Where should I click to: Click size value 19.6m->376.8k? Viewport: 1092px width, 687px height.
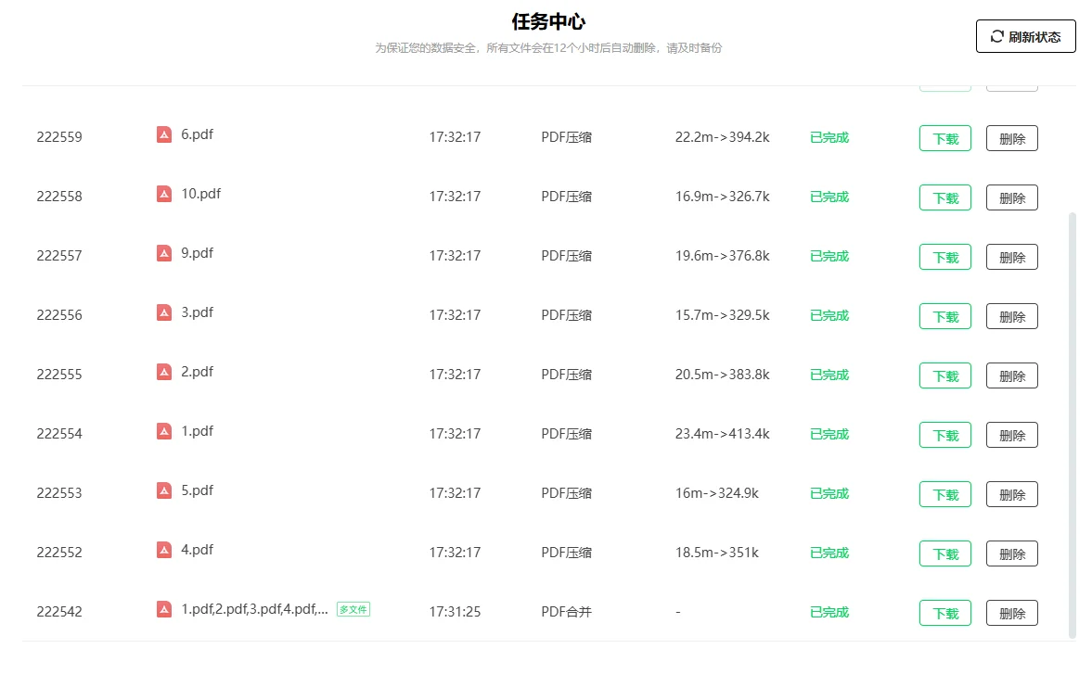[x=722, y=256]
